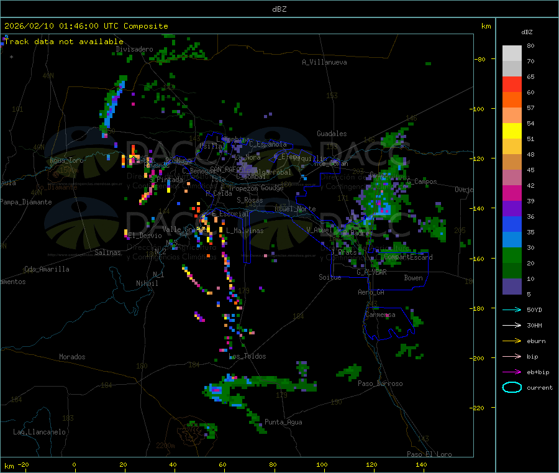The height and width of the screenshot is (473, 559).
Task: Click the 'Nihuil' place label
Action: click(147, 283)
